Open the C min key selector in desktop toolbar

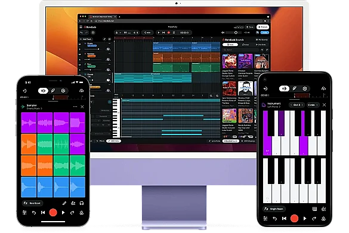[147, 32]
